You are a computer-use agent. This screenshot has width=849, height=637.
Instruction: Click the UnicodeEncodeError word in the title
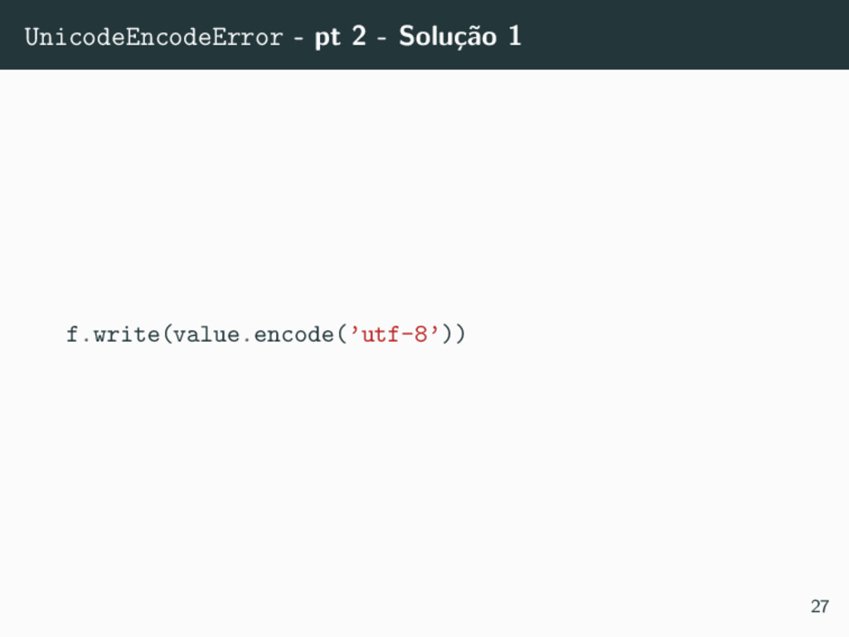153,36
